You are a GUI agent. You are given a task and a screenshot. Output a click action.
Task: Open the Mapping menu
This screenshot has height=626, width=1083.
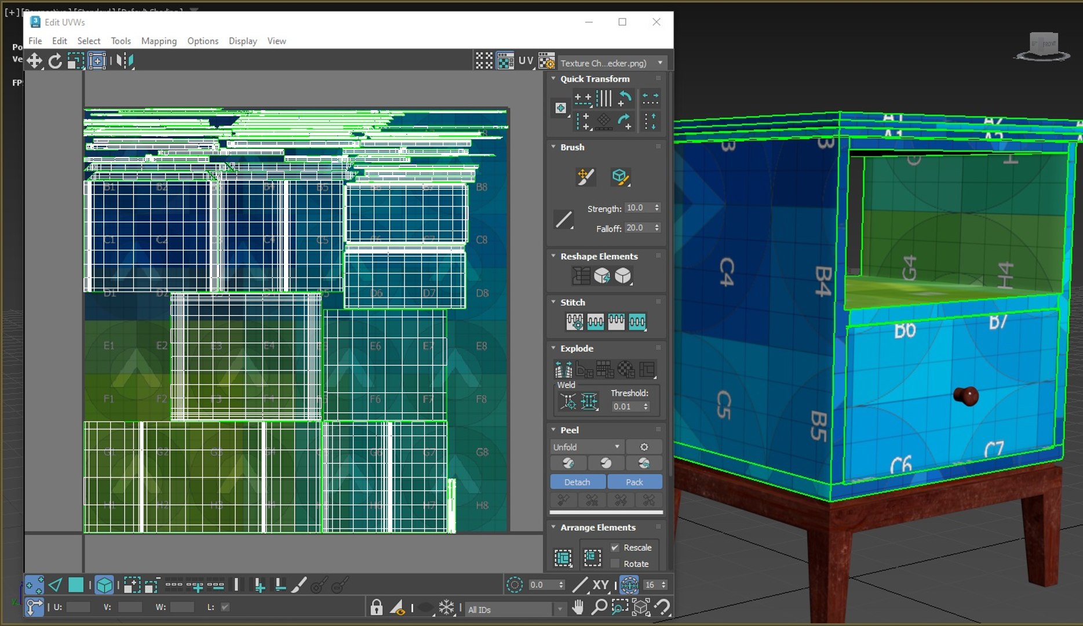coord(159,41)
